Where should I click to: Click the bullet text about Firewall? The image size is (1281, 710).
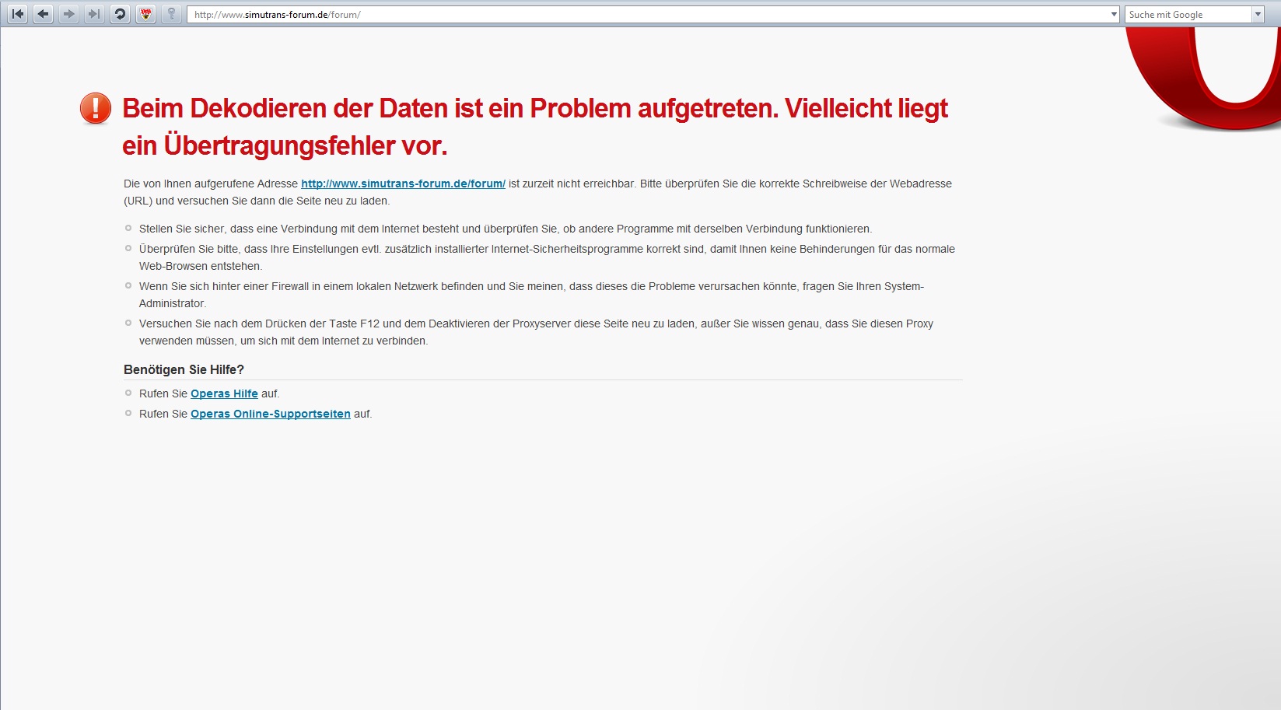(x=531, y=287)
